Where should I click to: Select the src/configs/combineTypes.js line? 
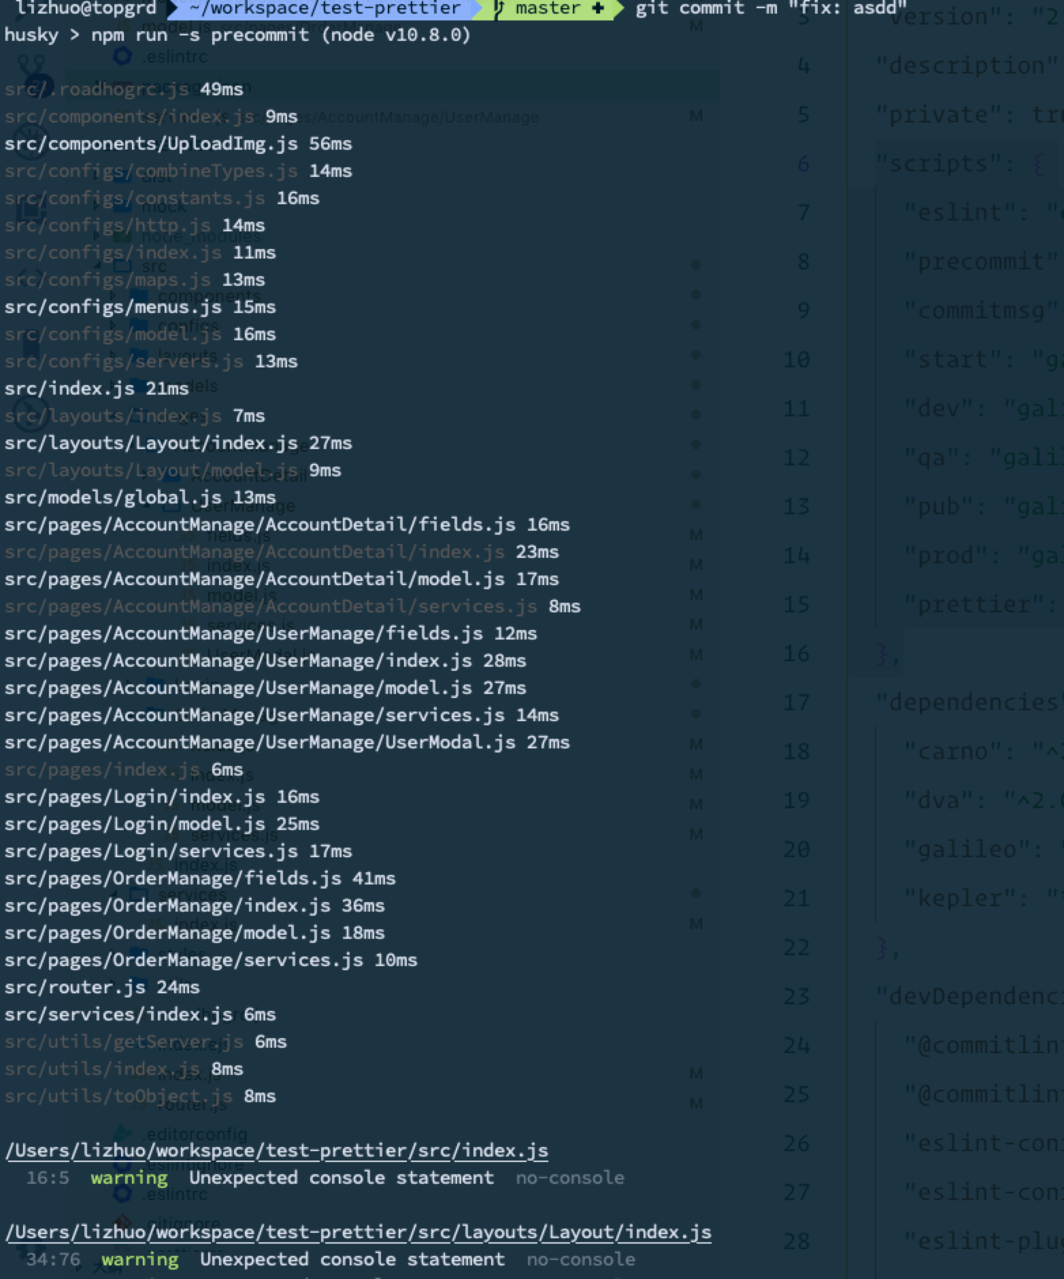click(x=178, y=171)
